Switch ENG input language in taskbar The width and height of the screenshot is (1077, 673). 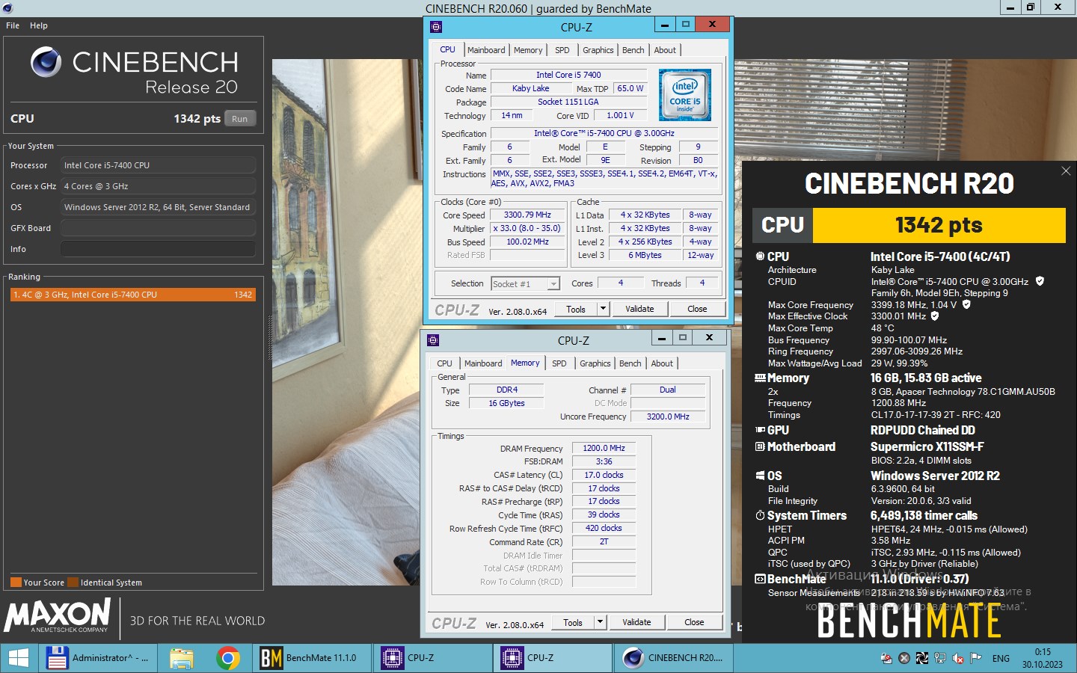pos(1001,659)
